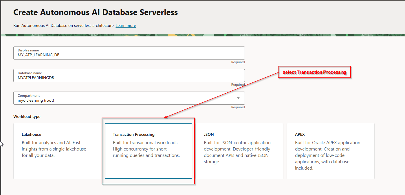Click the 'myoiclearning (root)' compartment value
The height and width of the screenshot is (195, 405).
coord(36,100)
